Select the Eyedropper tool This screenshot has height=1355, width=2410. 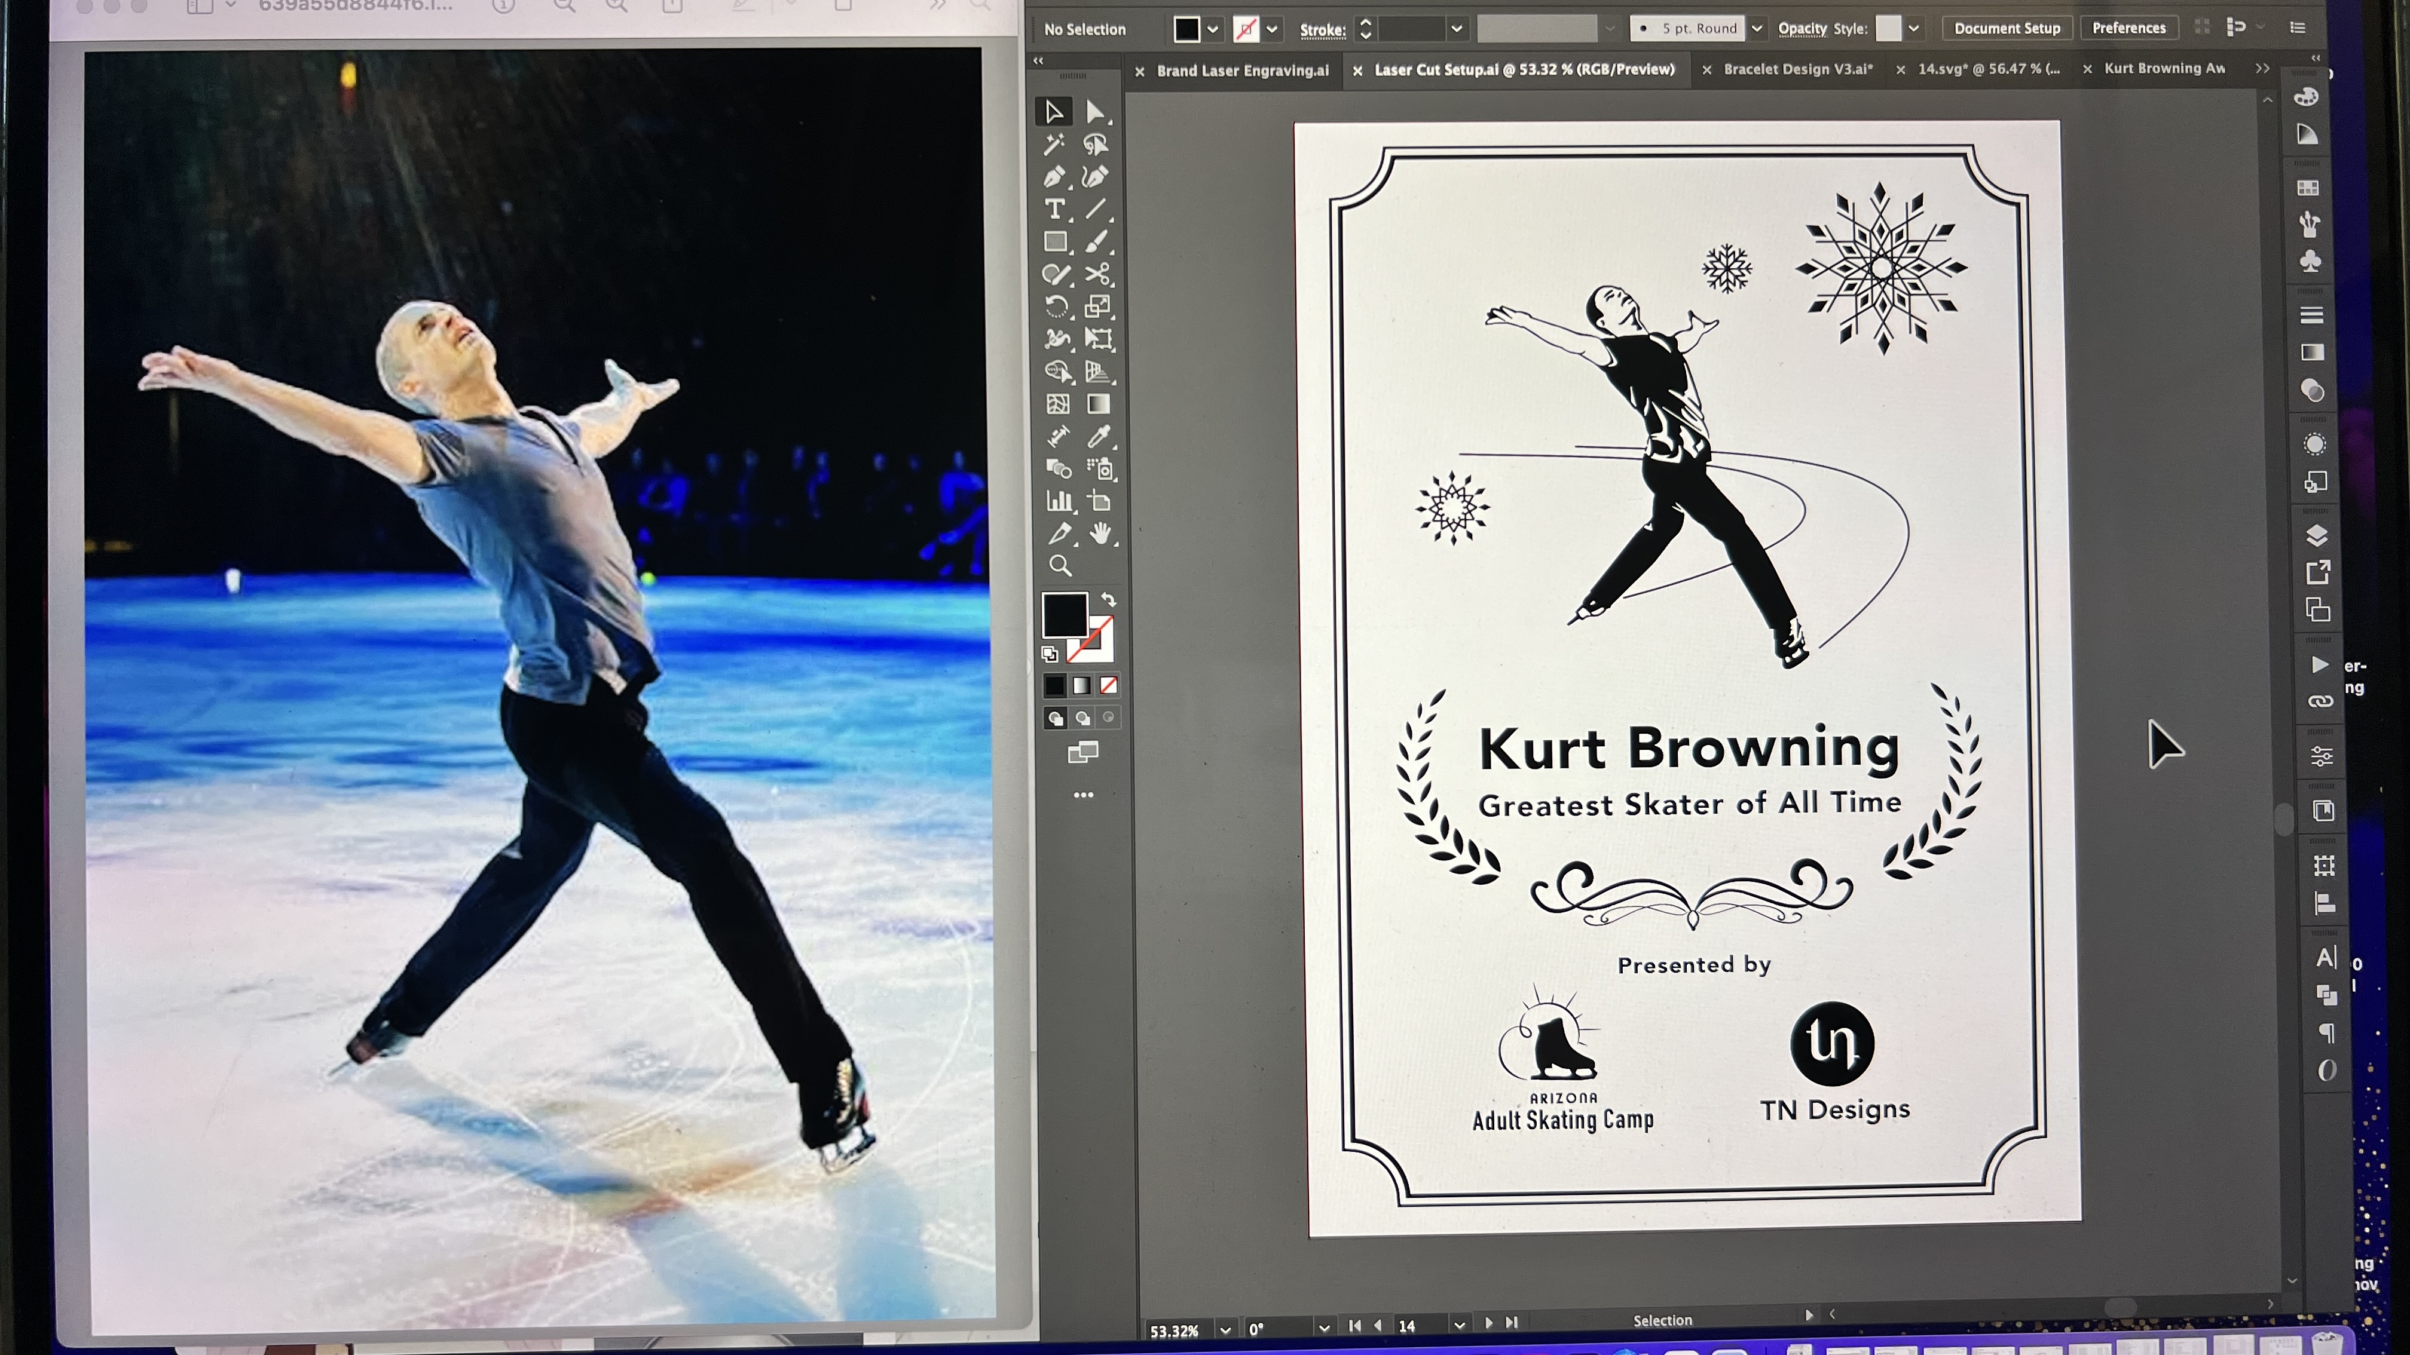[x=1099, y=437]
